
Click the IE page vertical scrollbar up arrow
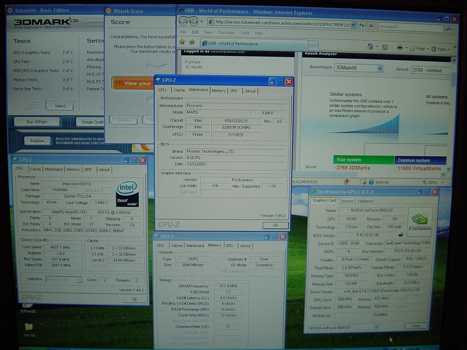[453, 60]
